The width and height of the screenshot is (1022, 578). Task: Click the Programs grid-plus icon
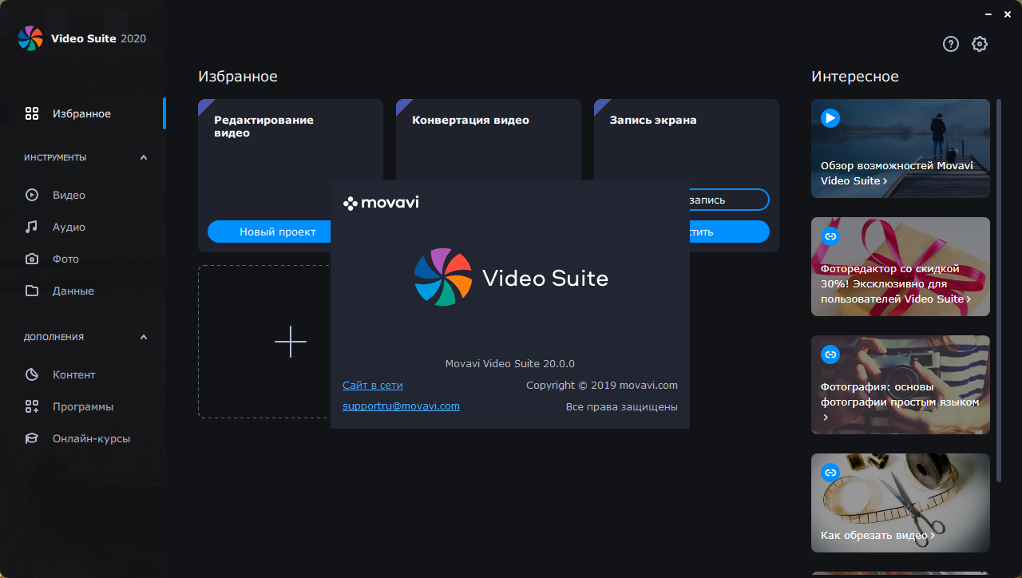(32, 406)
